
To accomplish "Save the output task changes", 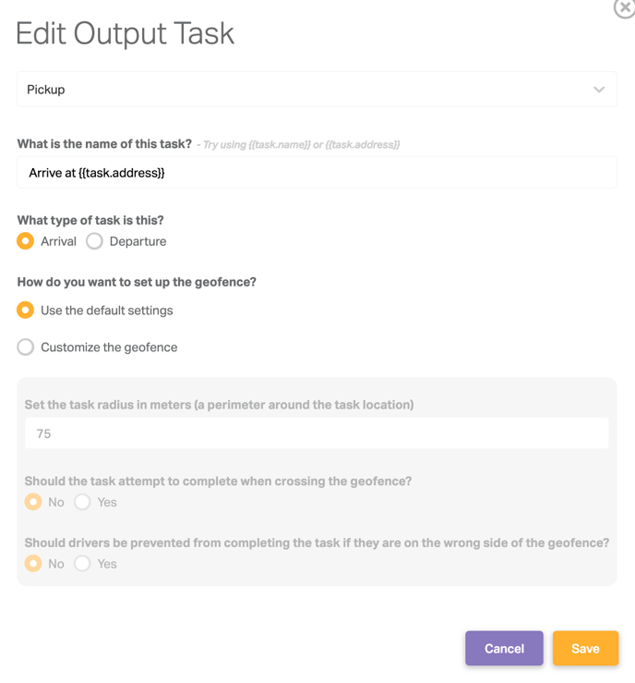I will [x=585, y=648].
